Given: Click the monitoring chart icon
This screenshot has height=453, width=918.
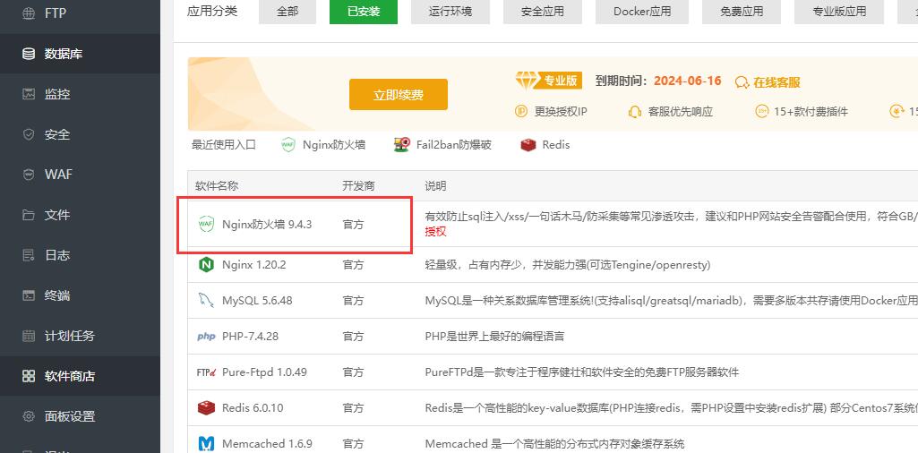Looking at the screenshot, I should pos(28,94).
